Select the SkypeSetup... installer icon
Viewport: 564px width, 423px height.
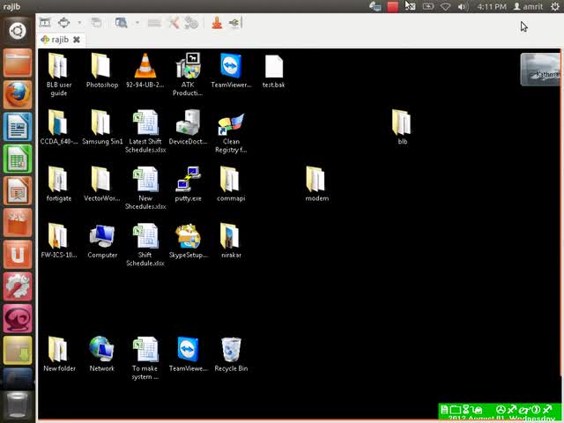click(188, 241)
